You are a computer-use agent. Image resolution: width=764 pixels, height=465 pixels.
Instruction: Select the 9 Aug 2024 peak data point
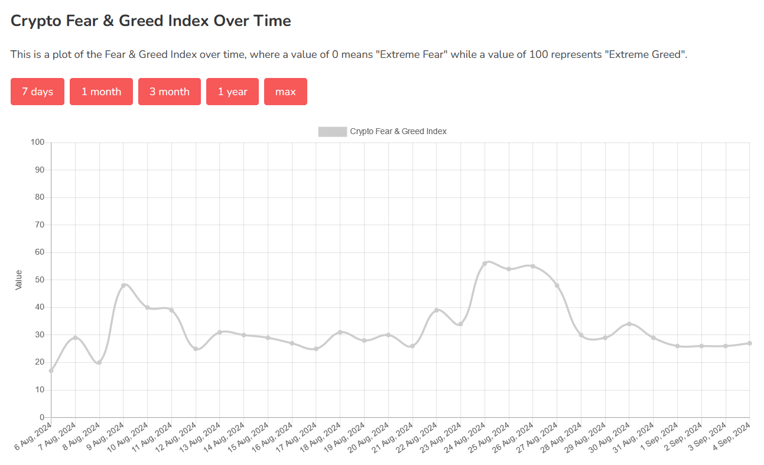coord(123,285)
